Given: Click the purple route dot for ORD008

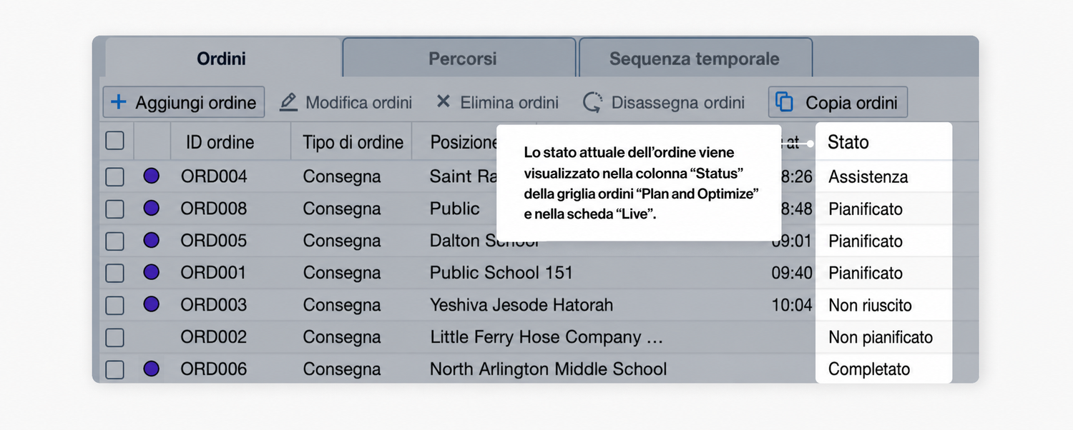Looking at the screenshot, I should pos(151,208).
